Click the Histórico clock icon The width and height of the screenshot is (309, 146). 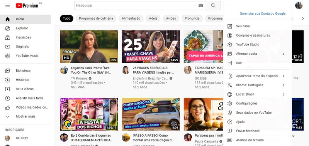(x=7, y=80)
